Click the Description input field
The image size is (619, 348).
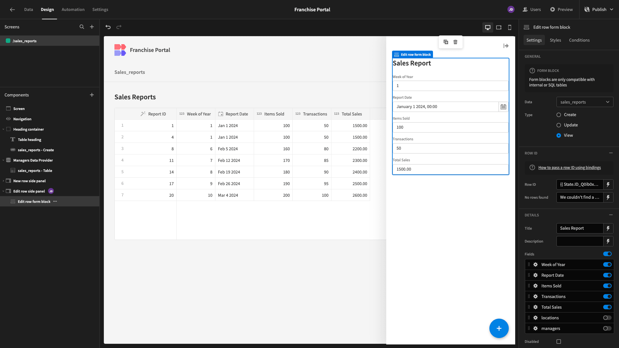pyautogui.click(x=580, y=241)
